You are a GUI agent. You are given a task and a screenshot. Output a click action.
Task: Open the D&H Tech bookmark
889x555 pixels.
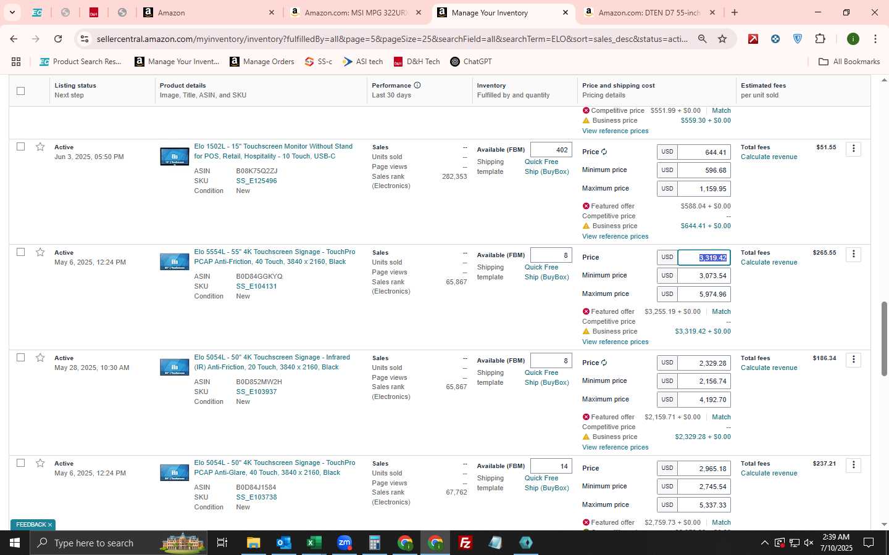click(417, 62)
